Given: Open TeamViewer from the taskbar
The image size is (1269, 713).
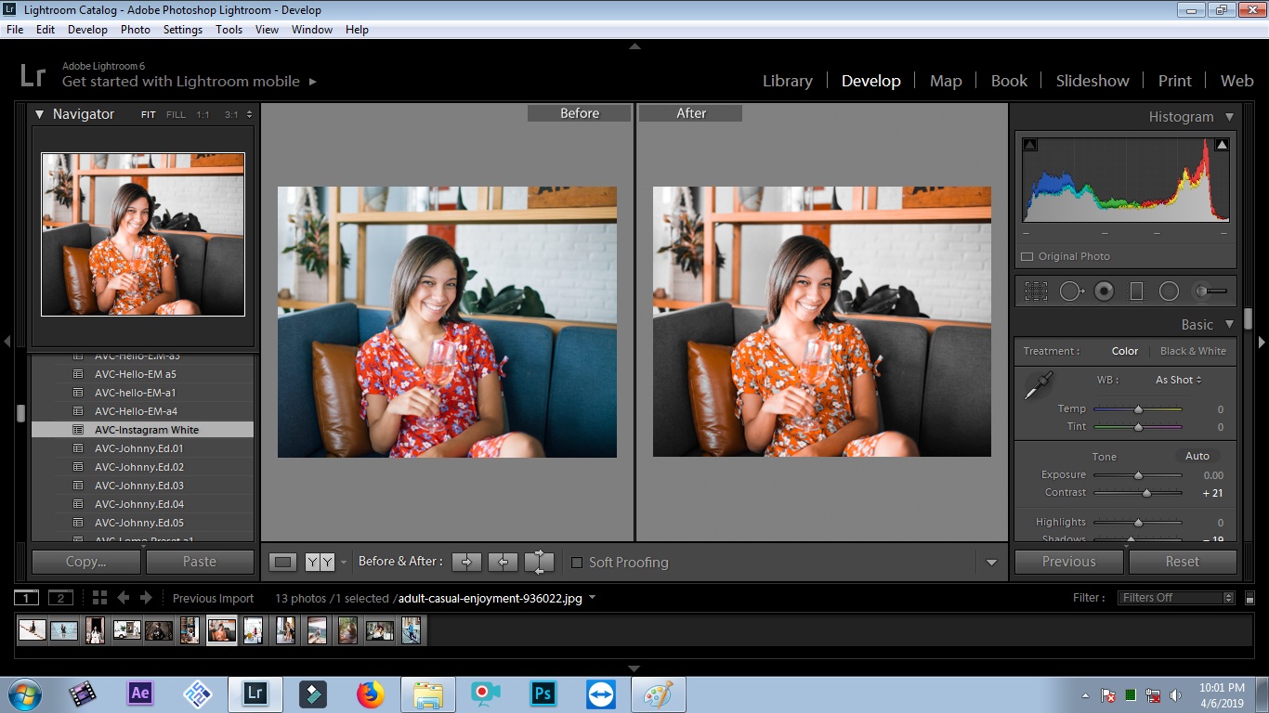Looking at the screenshot, I should [x=601, y=694].
